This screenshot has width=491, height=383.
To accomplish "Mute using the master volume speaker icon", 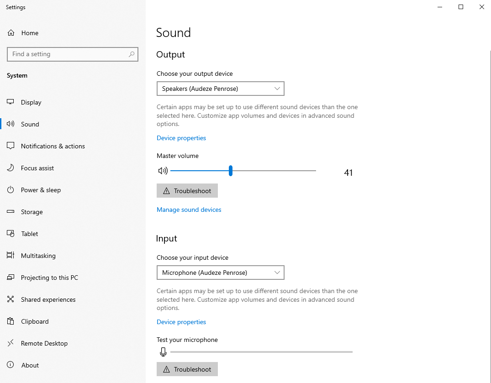I will point(163,171).
